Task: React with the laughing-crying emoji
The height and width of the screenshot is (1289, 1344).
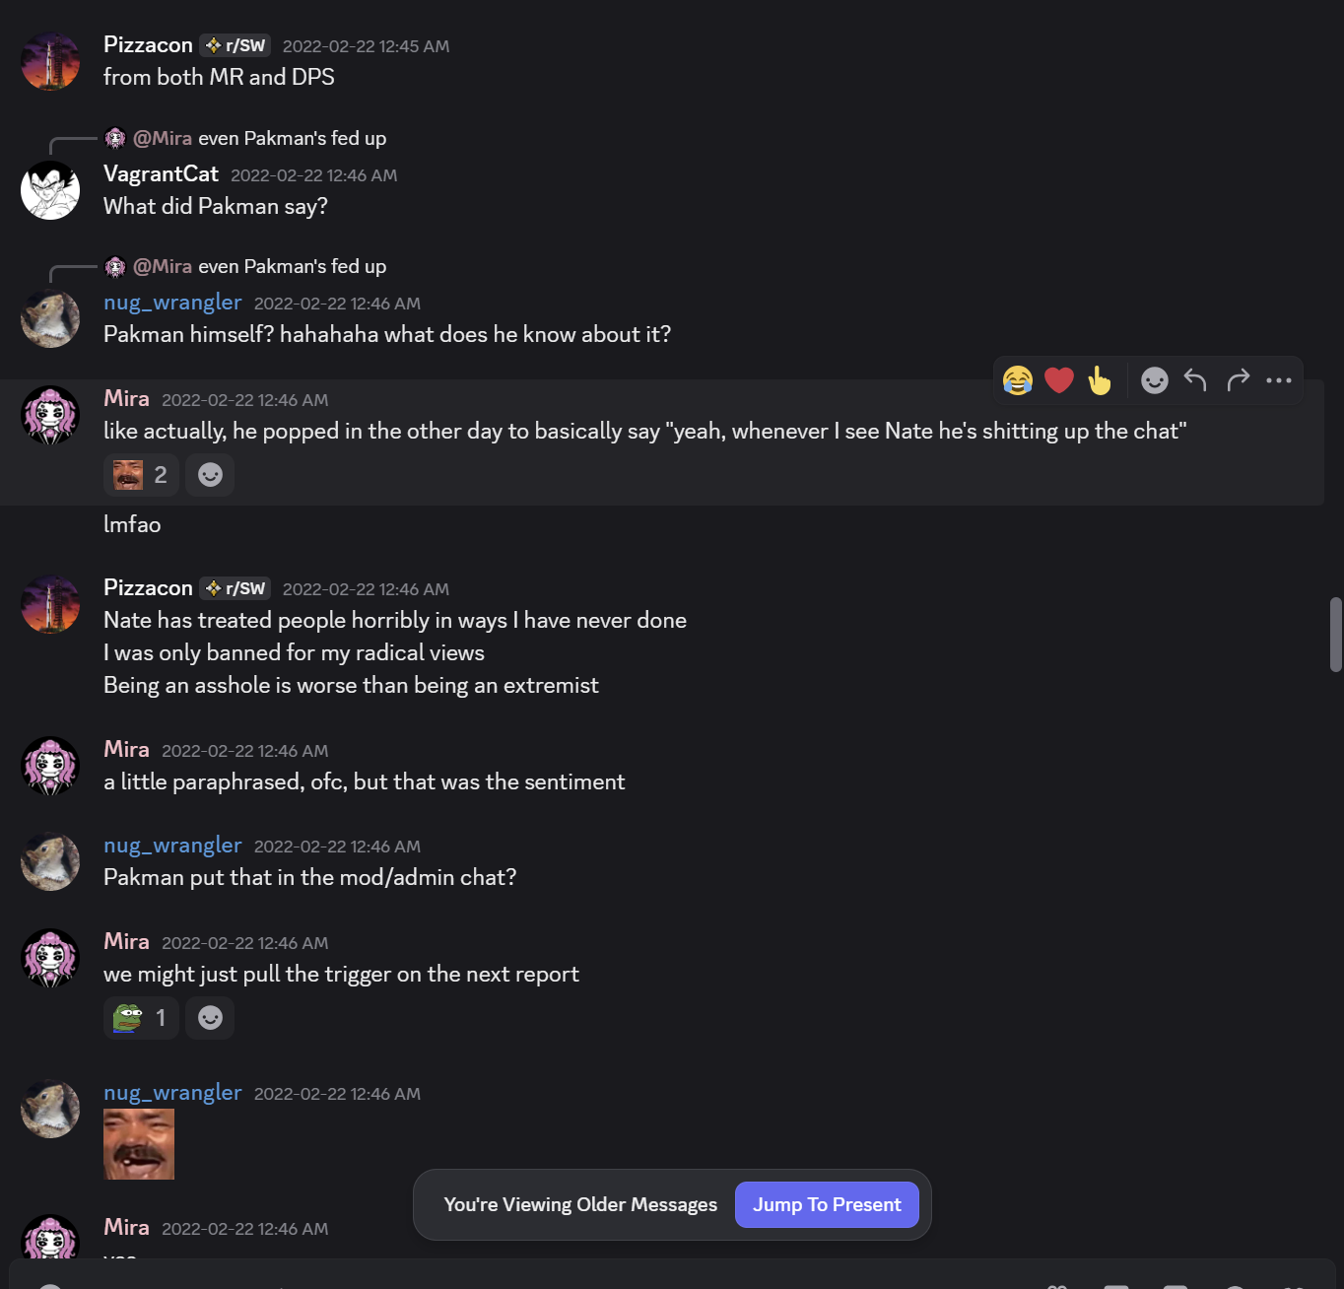Action: (x=1018, y=380)
